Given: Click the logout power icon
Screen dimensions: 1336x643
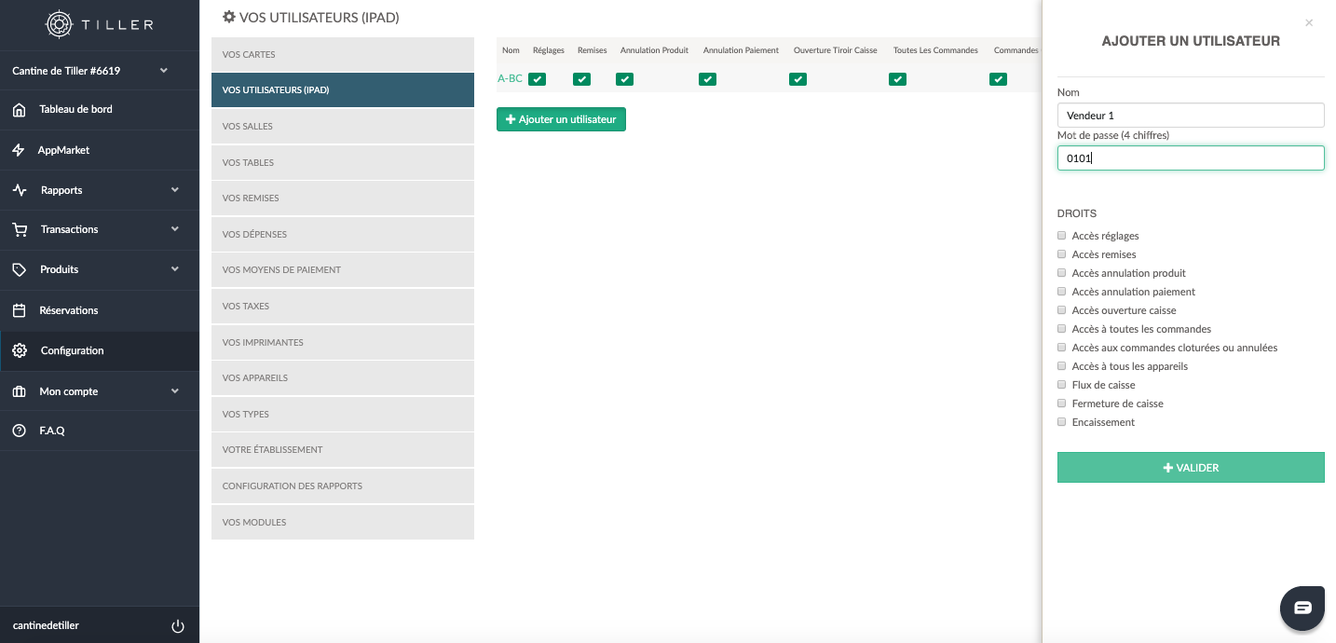Looking at the screenshot, I should (x=178, y=626).
